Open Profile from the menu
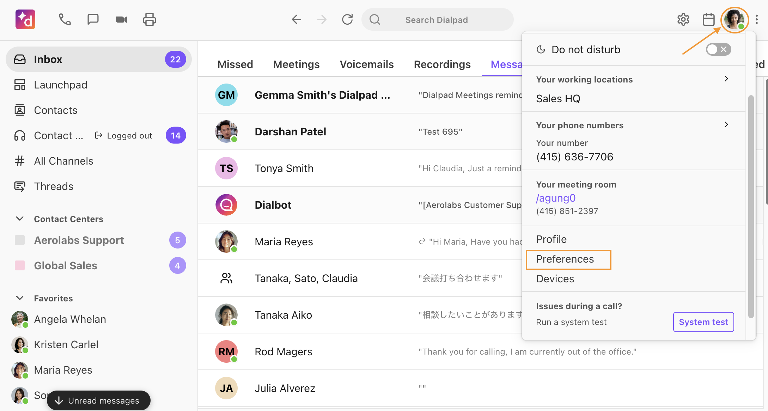This screenshot has width=768, height=411. point(551,239)
